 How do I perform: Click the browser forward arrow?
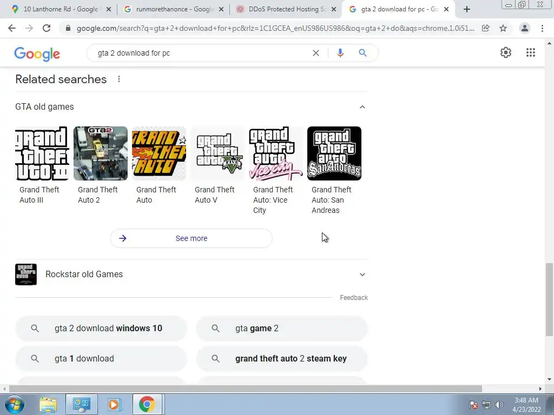(x=29, y=28)
